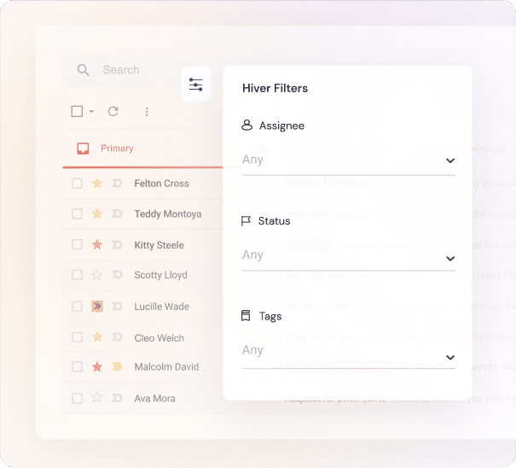Click the search magnifier icon
Screen dimensions: 516x468
click(83, 70)
